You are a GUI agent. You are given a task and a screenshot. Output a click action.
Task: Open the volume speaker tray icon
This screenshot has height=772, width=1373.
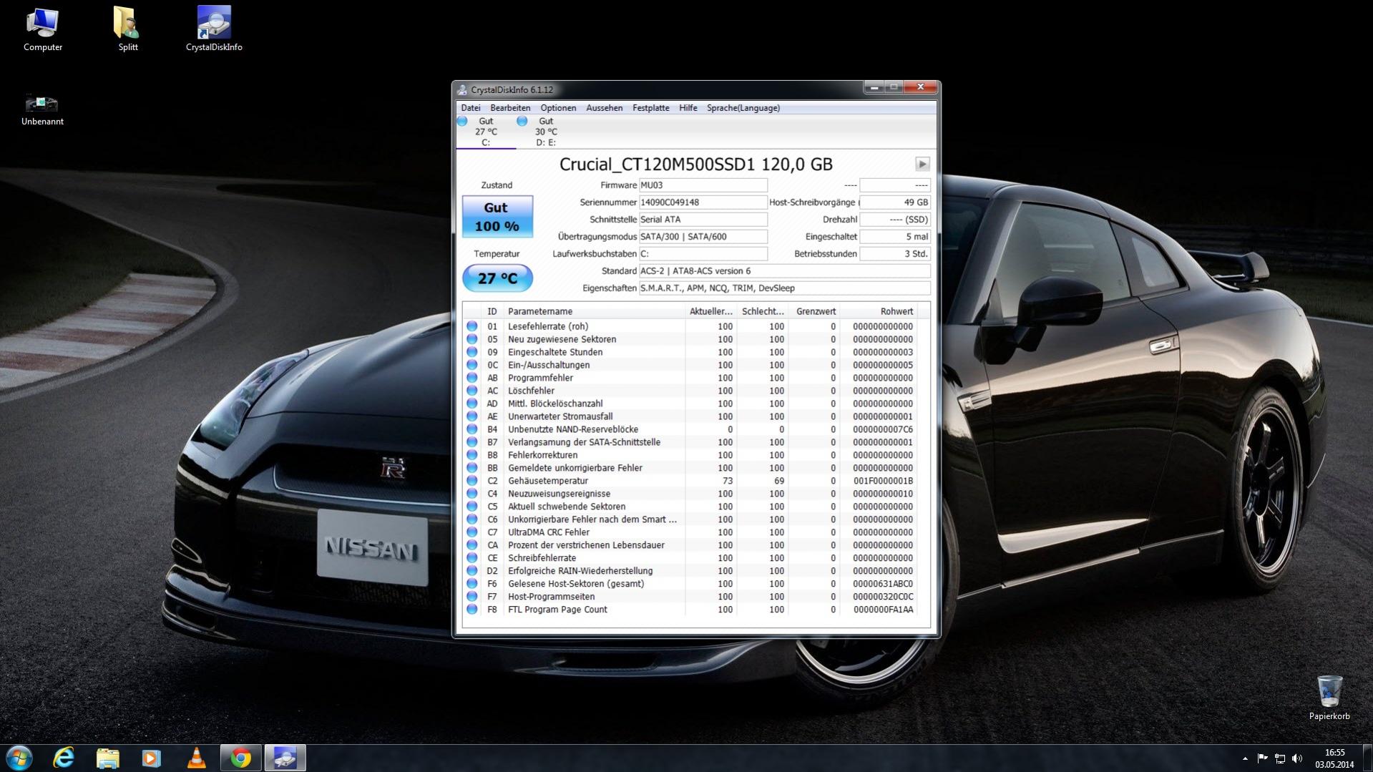1297,758
